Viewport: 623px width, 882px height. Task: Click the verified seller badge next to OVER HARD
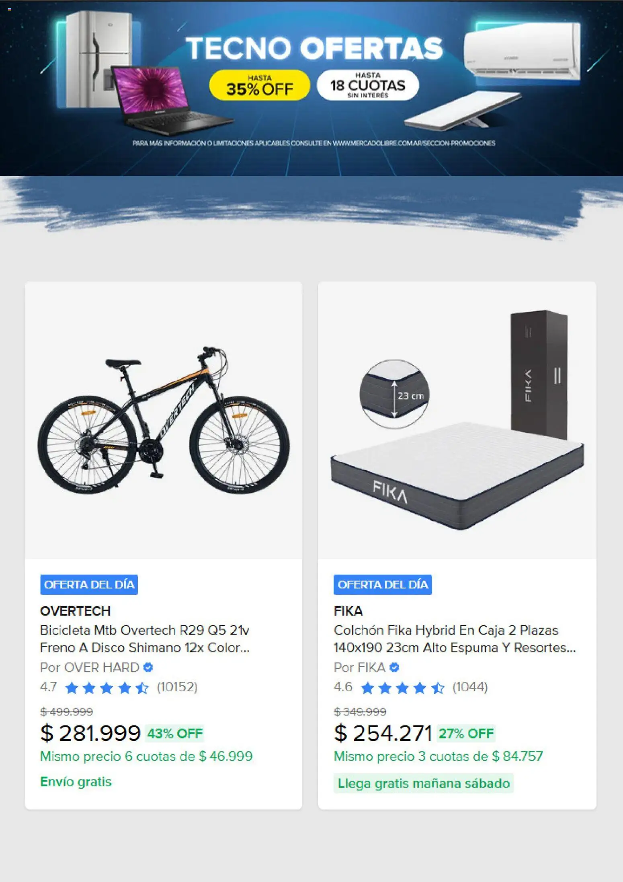tap(148, 668)
